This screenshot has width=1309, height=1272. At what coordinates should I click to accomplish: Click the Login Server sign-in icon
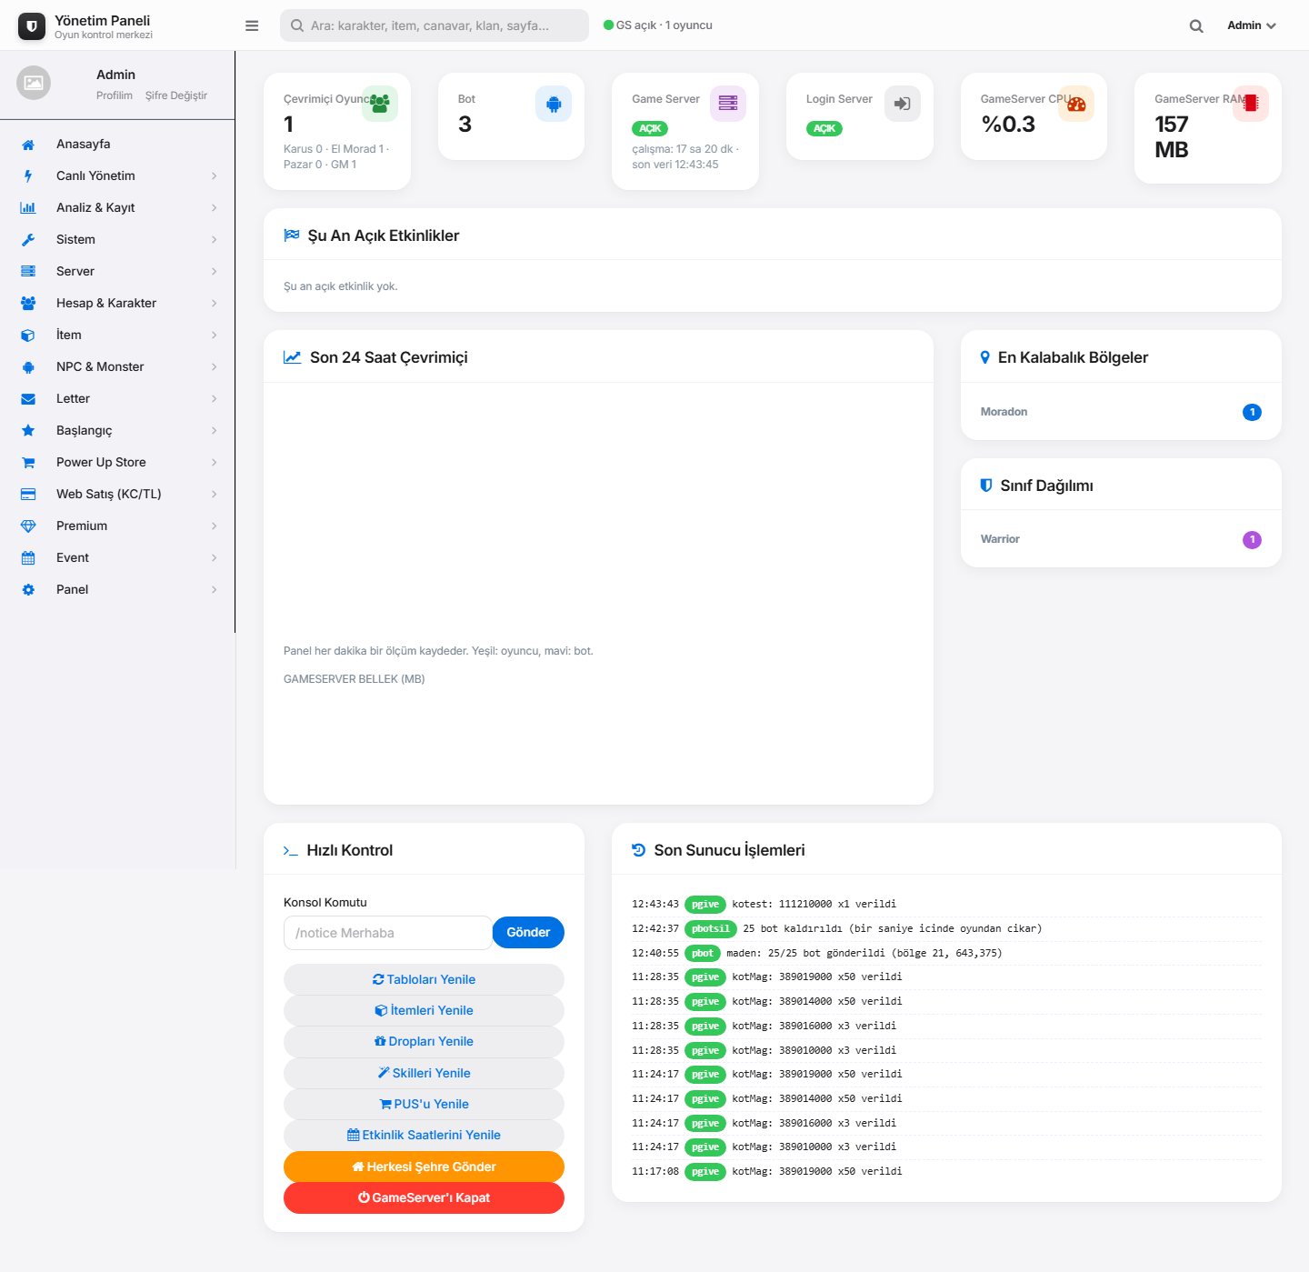click(x=903, y=104)
